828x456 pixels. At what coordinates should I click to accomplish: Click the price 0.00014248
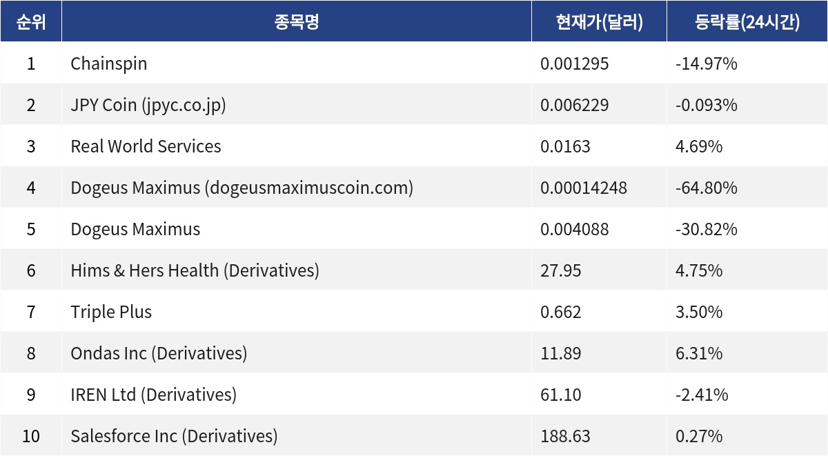(x=584, y=188)
